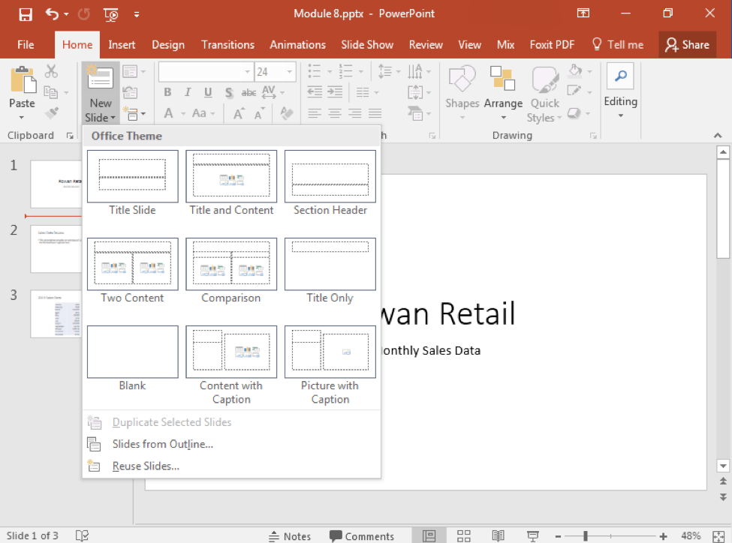This screenshot has height=543, width=732.
Task: Click the Increase List Level icon
Action: coord(335,92)
